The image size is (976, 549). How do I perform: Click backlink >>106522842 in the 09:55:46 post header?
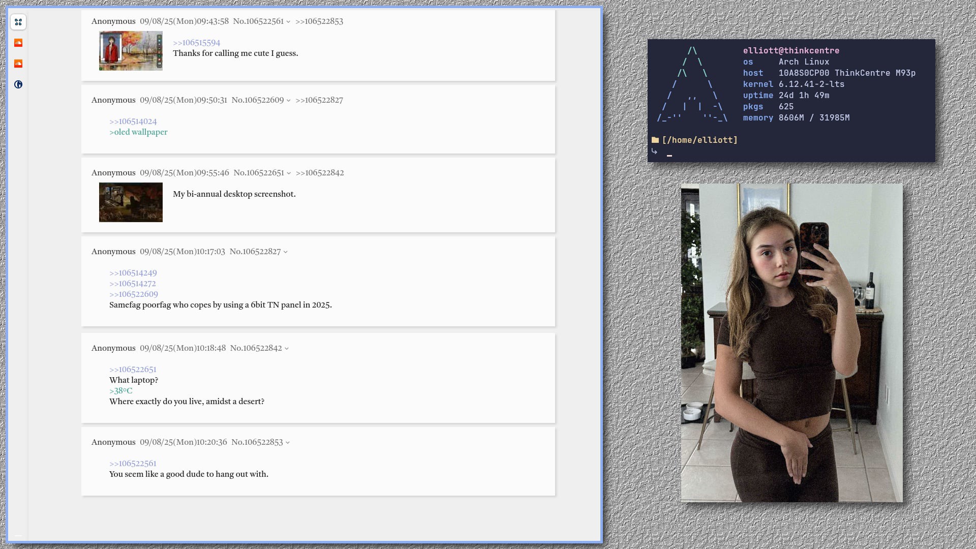(320, 173)
